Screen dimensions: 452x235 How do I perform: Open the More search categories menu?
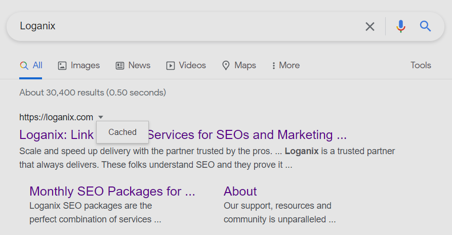(x=286, y=65)
